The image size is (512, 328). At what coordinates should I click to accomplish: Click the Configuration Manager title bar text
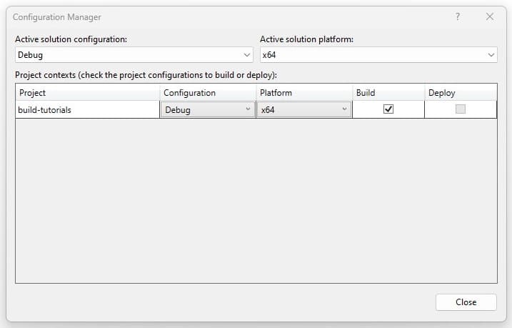click(x=57, y=16)
